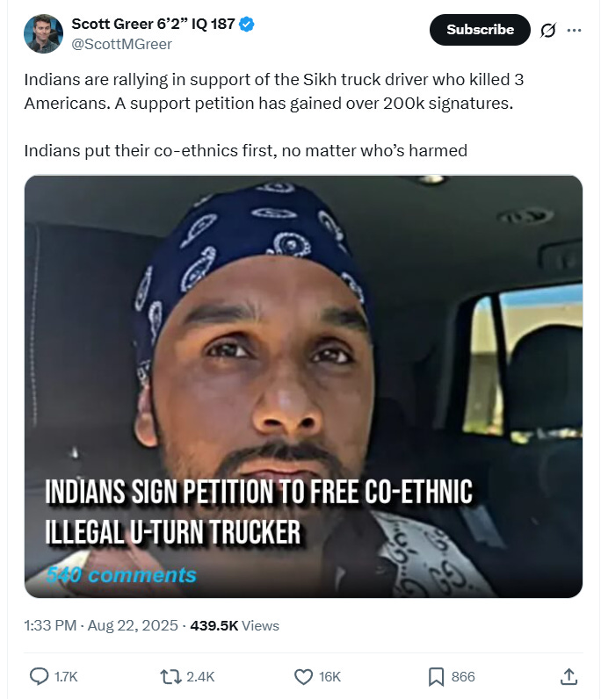Open the share upload icon

pyautogui.click(x=568, y=676)
